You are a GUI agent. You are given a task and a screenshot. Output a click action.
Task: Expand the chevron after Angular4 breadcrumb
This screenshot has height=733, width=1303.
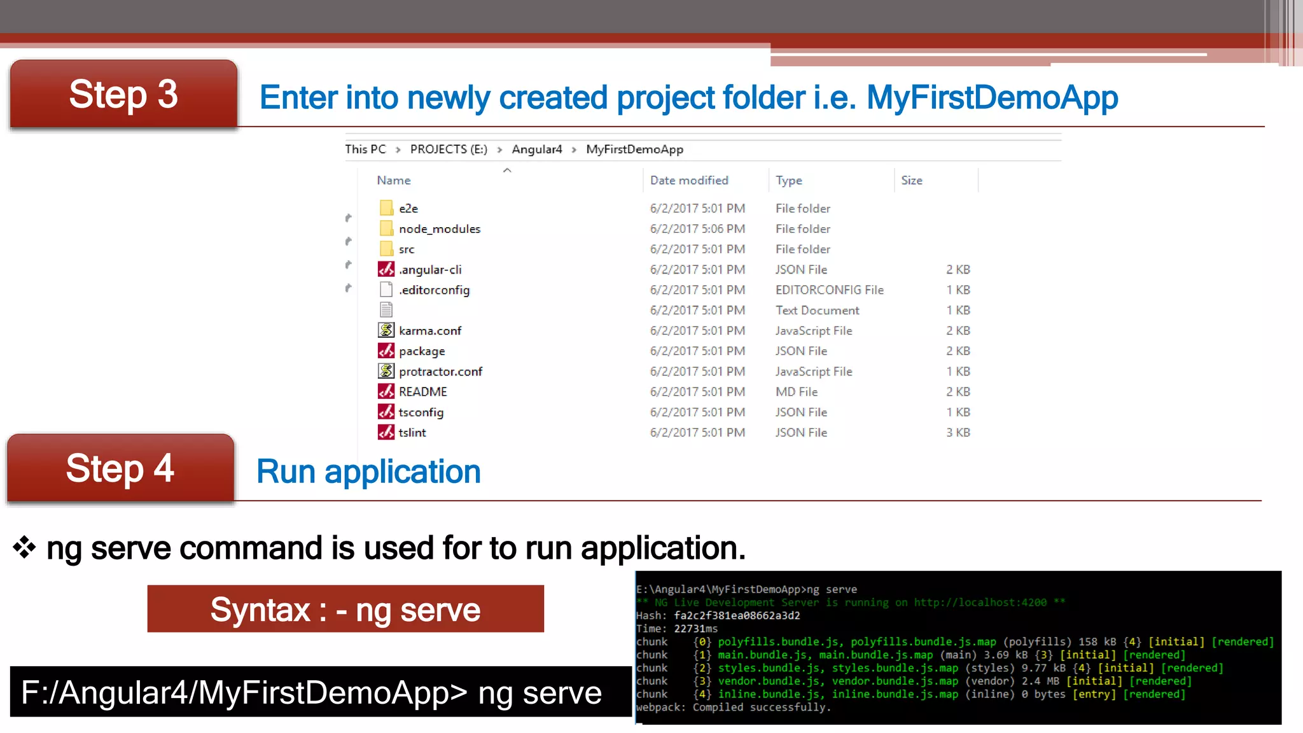pos(574,150)
